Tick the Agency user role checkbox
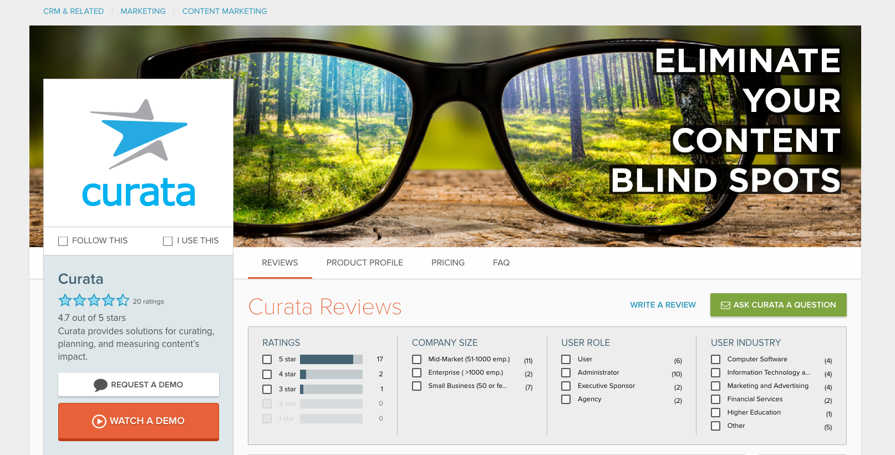 click(566, 400)
